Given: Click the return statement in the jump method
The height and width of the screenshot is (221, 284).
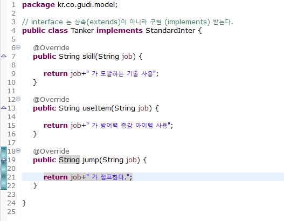Looking at the screenshot, I should [88, 177].
